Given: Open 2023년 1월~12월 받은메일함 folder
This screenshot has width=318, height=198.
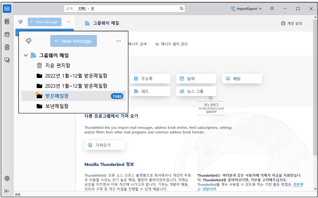Looking at the screenshot, I should point(74,86).
